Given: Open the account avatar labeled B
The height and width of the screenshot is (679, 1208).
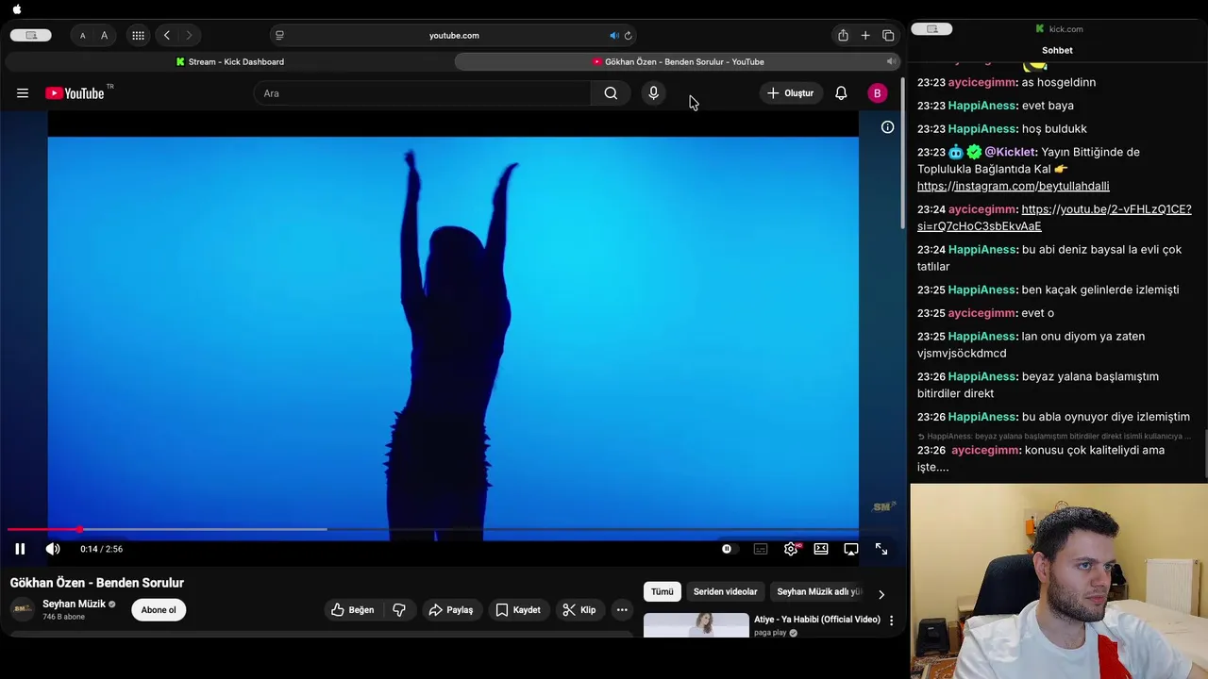Looking at the screenshot, I should tap(877, 93).
